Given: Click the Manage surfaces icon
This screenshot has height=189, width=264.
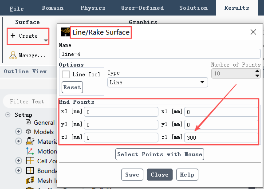Looking at the screenshot, I should (13, 55).
